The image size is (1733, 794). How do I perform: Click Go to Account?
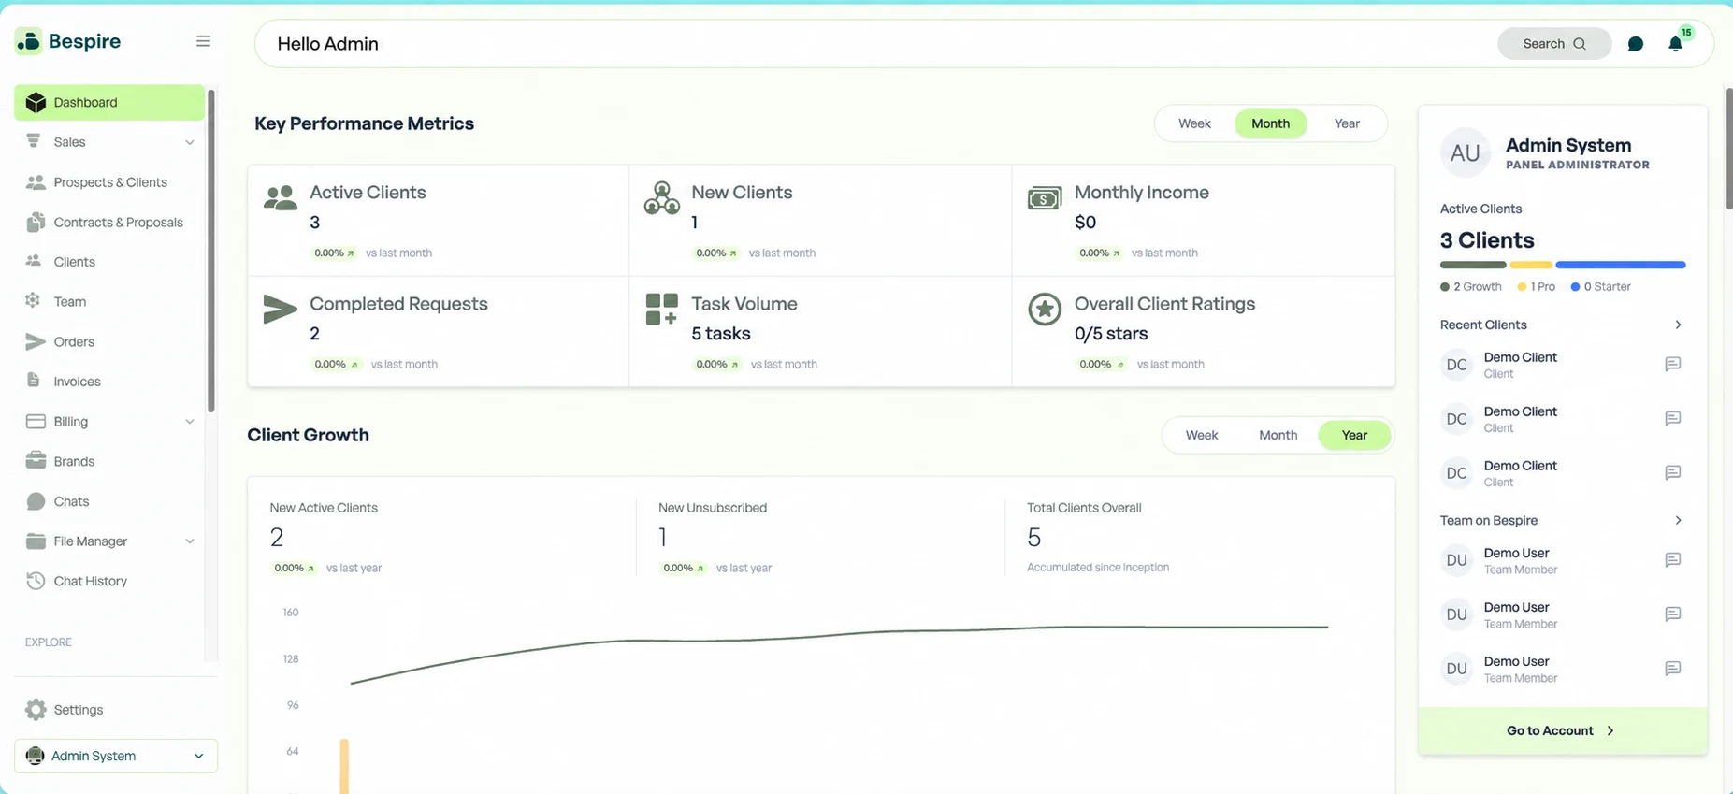click(x=1562, y=730)
